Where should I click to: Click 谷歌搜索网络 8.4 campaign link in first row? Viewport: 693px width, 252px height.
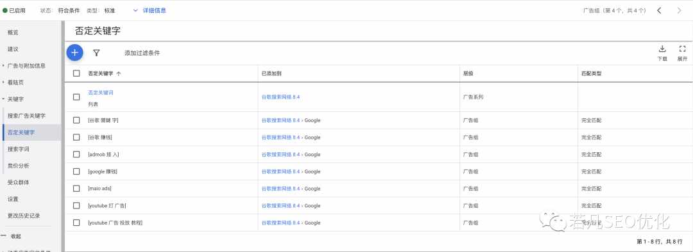pyautogui.click(x=280, y=97)
